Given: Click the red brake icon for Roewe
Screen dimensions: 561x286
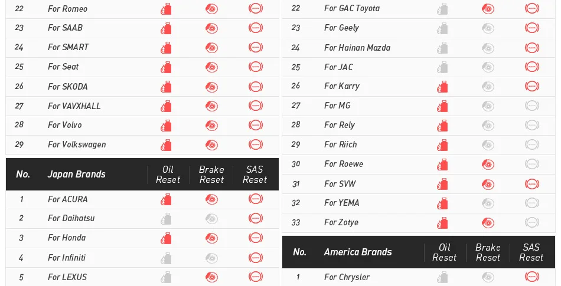Looking at the screenshot, I should (488, 165).
